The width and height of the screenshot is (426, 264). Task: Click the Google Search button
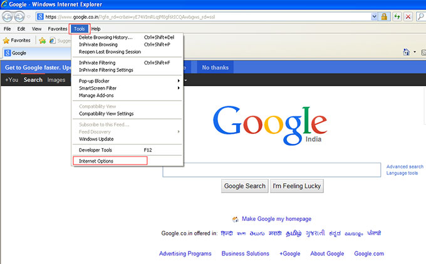tap(245, 186)
